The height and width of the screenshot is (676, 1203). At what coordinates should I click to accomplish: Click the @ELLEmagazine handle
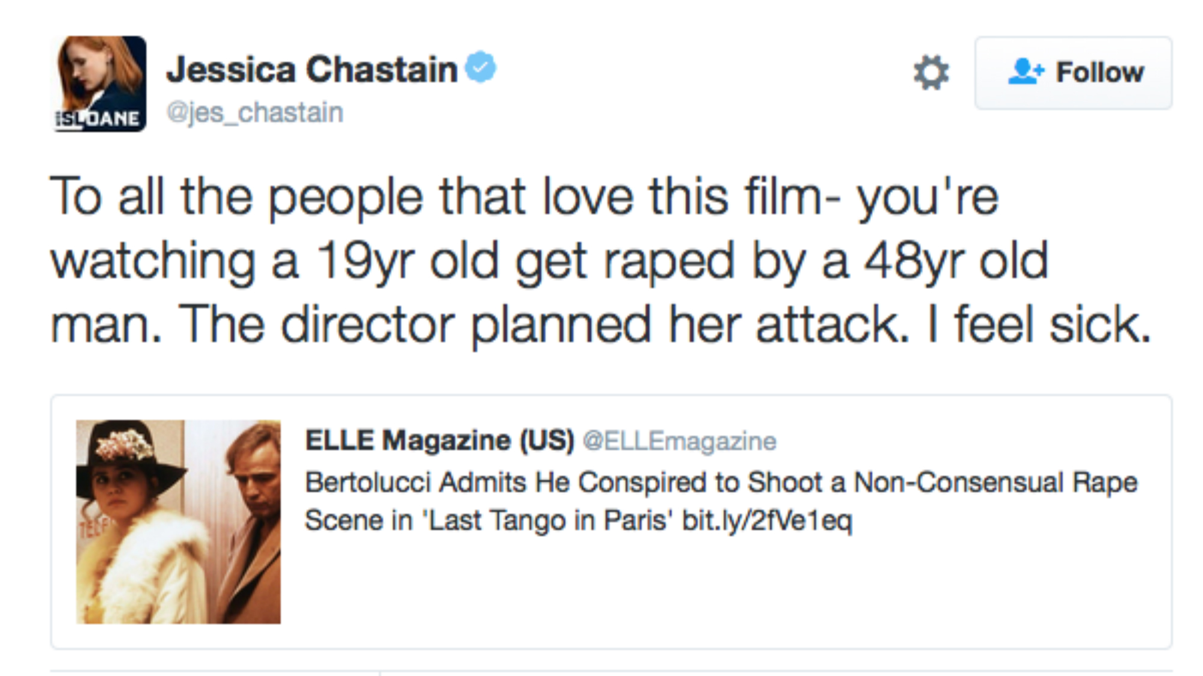680,441
